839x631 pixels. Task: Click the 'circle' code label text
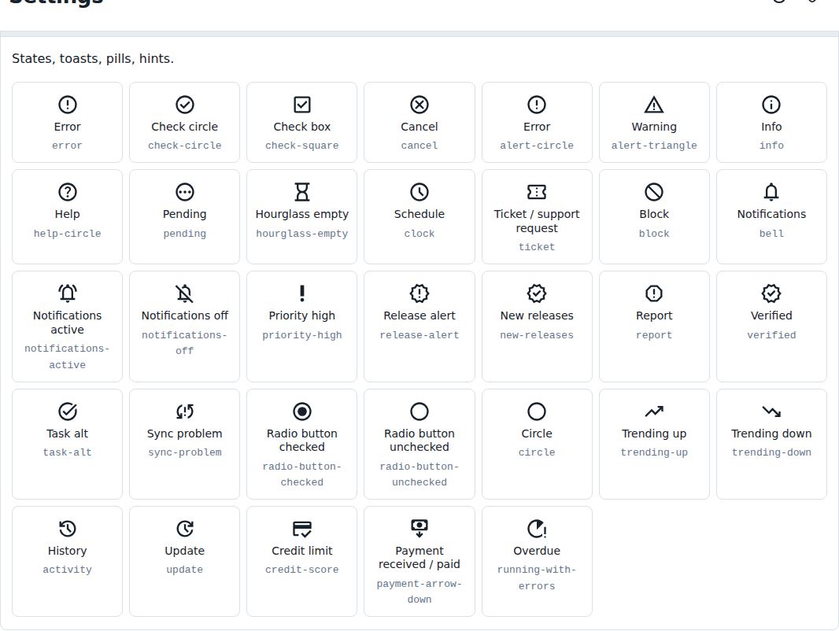pos(537,452)
